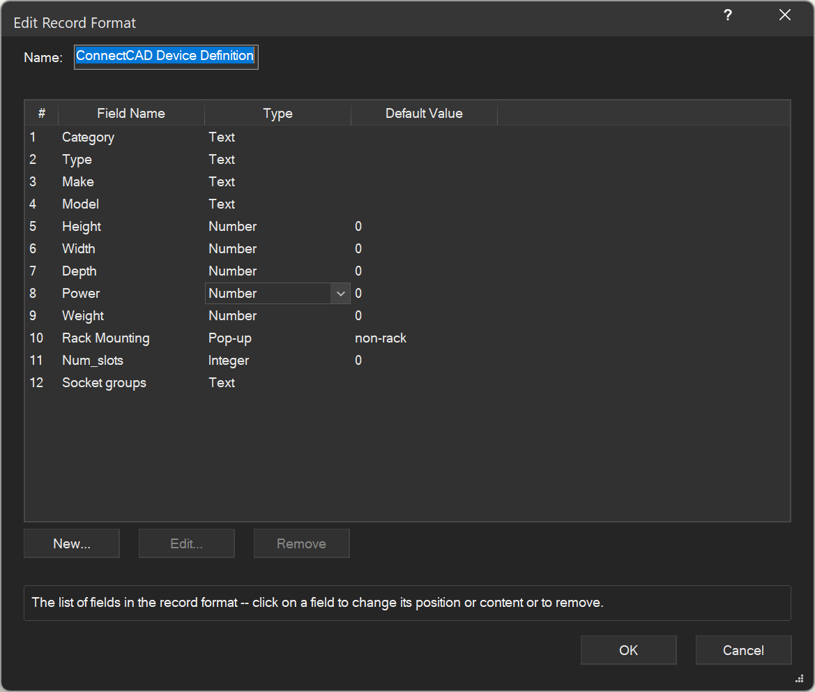Viewport: 815px width, 692px height.
Task: Click the help question mark icon
Action: point(728,15)
